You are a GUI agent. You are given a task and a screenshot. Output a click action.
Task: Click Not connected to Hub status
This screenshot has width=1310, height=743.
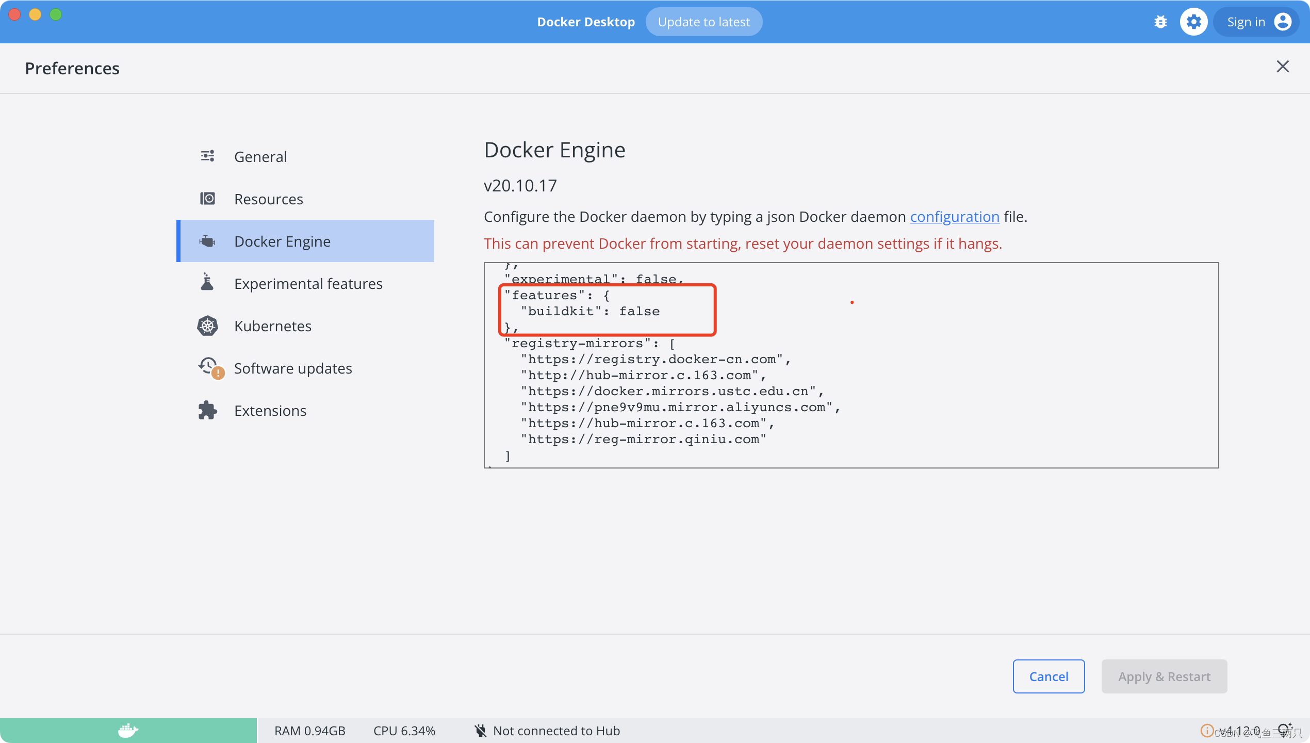pyautogui.click(x=547, y=731)
